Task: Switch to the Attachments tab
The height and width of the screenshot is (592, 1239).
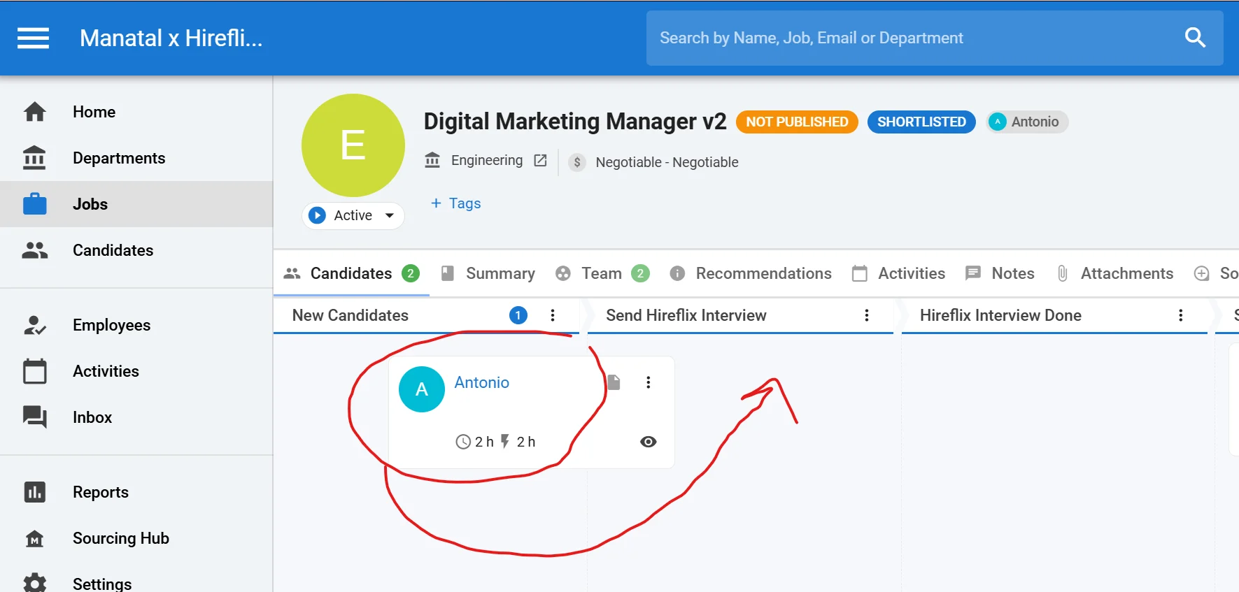Action: click(x=1114, y=273)
